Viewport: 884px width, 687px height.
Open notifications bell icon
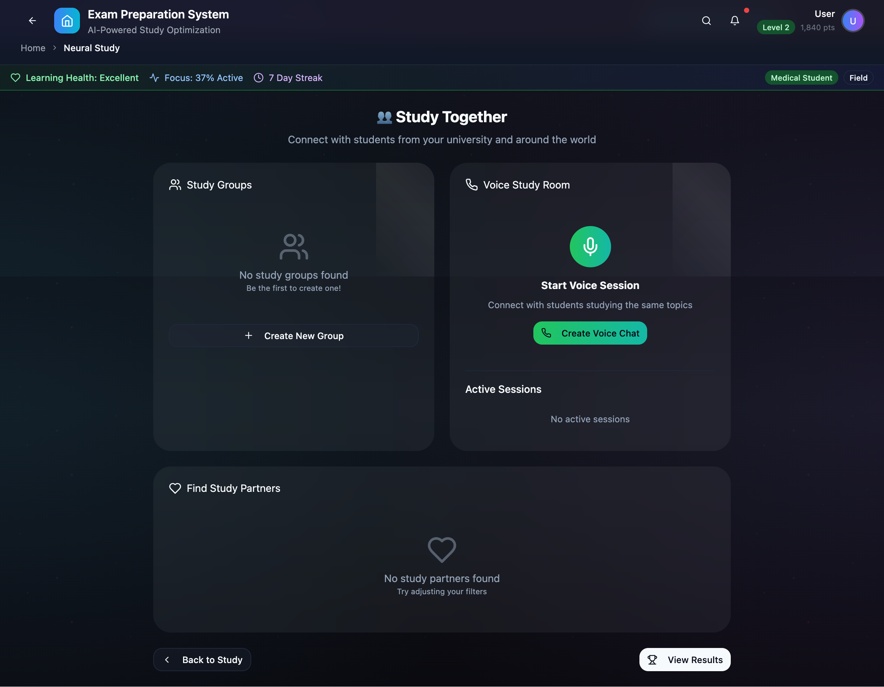[735, 21]
